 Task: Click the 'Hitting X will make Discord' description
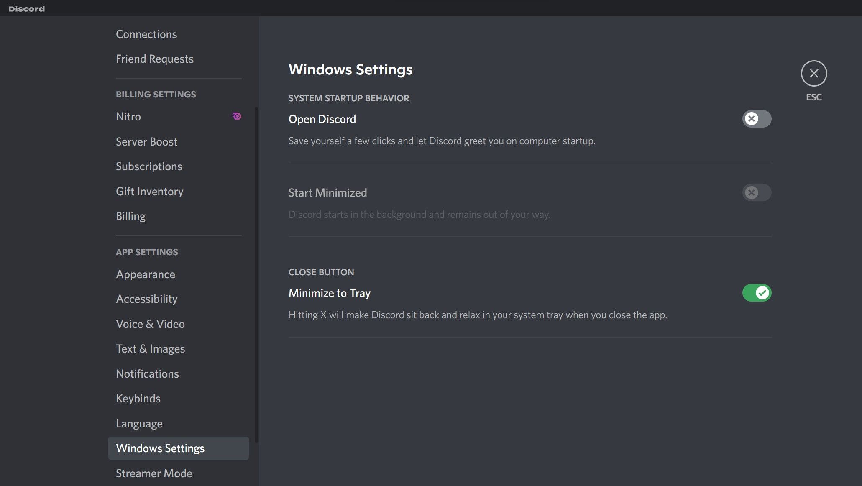478,315
